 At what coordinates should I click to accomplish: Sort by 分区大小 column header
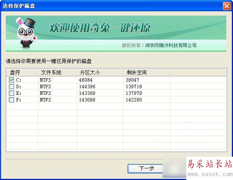click(100, 72)
